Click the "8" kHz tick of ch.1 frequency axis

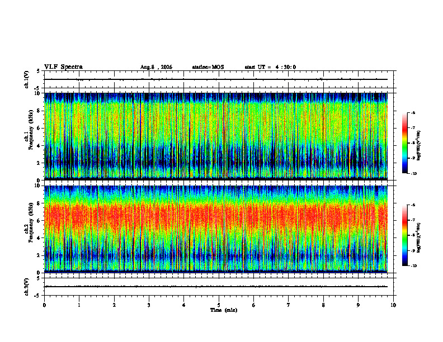tap(39, 111)
